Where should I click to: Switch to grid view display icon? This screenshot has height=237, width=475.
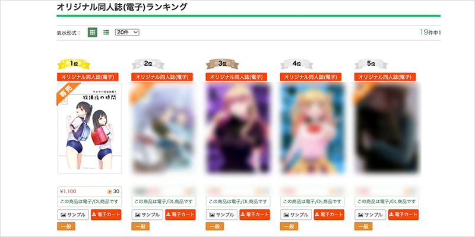pos(93,33)
